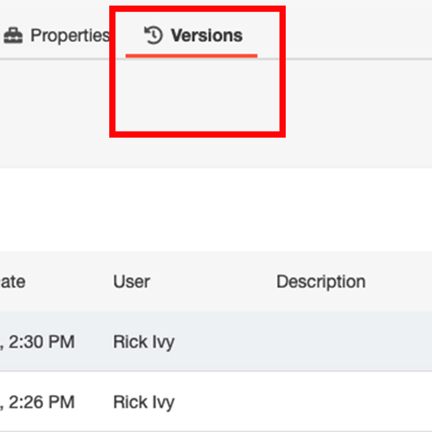Click Rick Ivy in the 2:26 PM row
432x432 pixels.
click(144, 402)
